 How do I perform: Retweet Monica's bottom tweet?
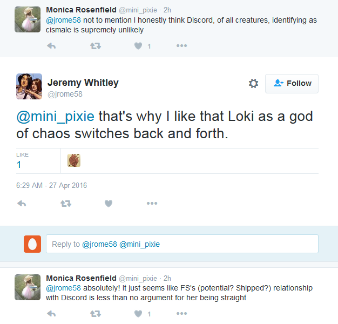pos(94,313)
